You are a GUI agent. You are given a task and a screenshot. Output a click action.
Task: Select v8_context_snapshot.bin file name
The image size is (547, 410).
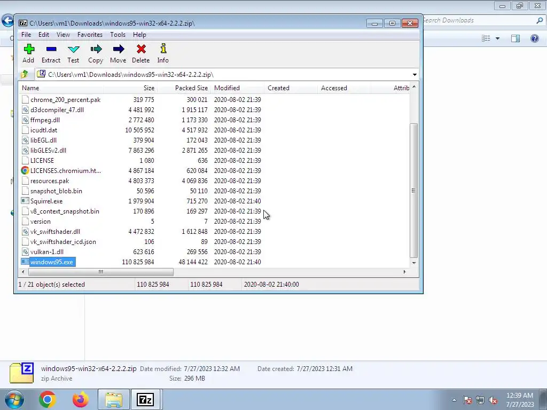click(65, 211)
